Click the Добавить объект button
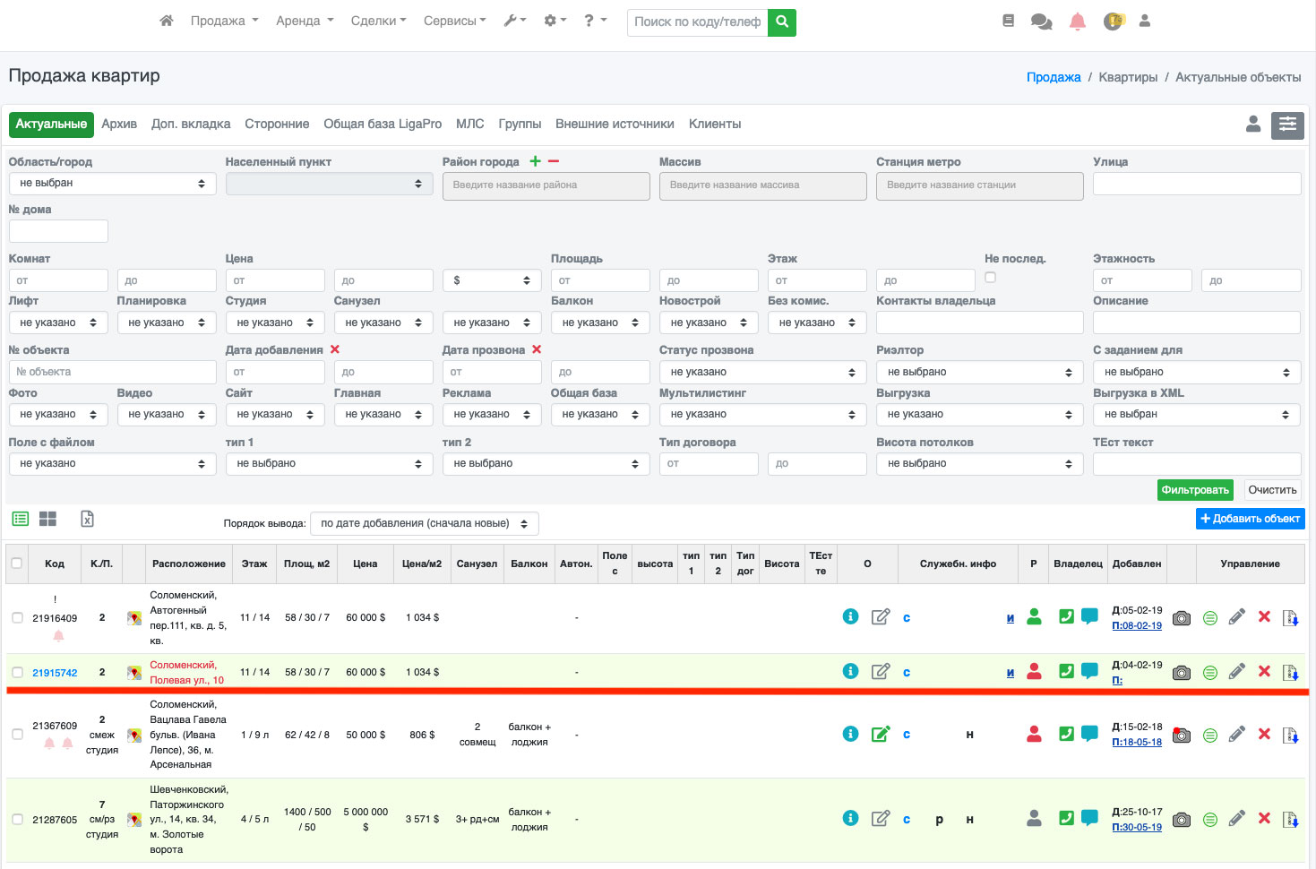1316x869 pixels. [1250, 519]
